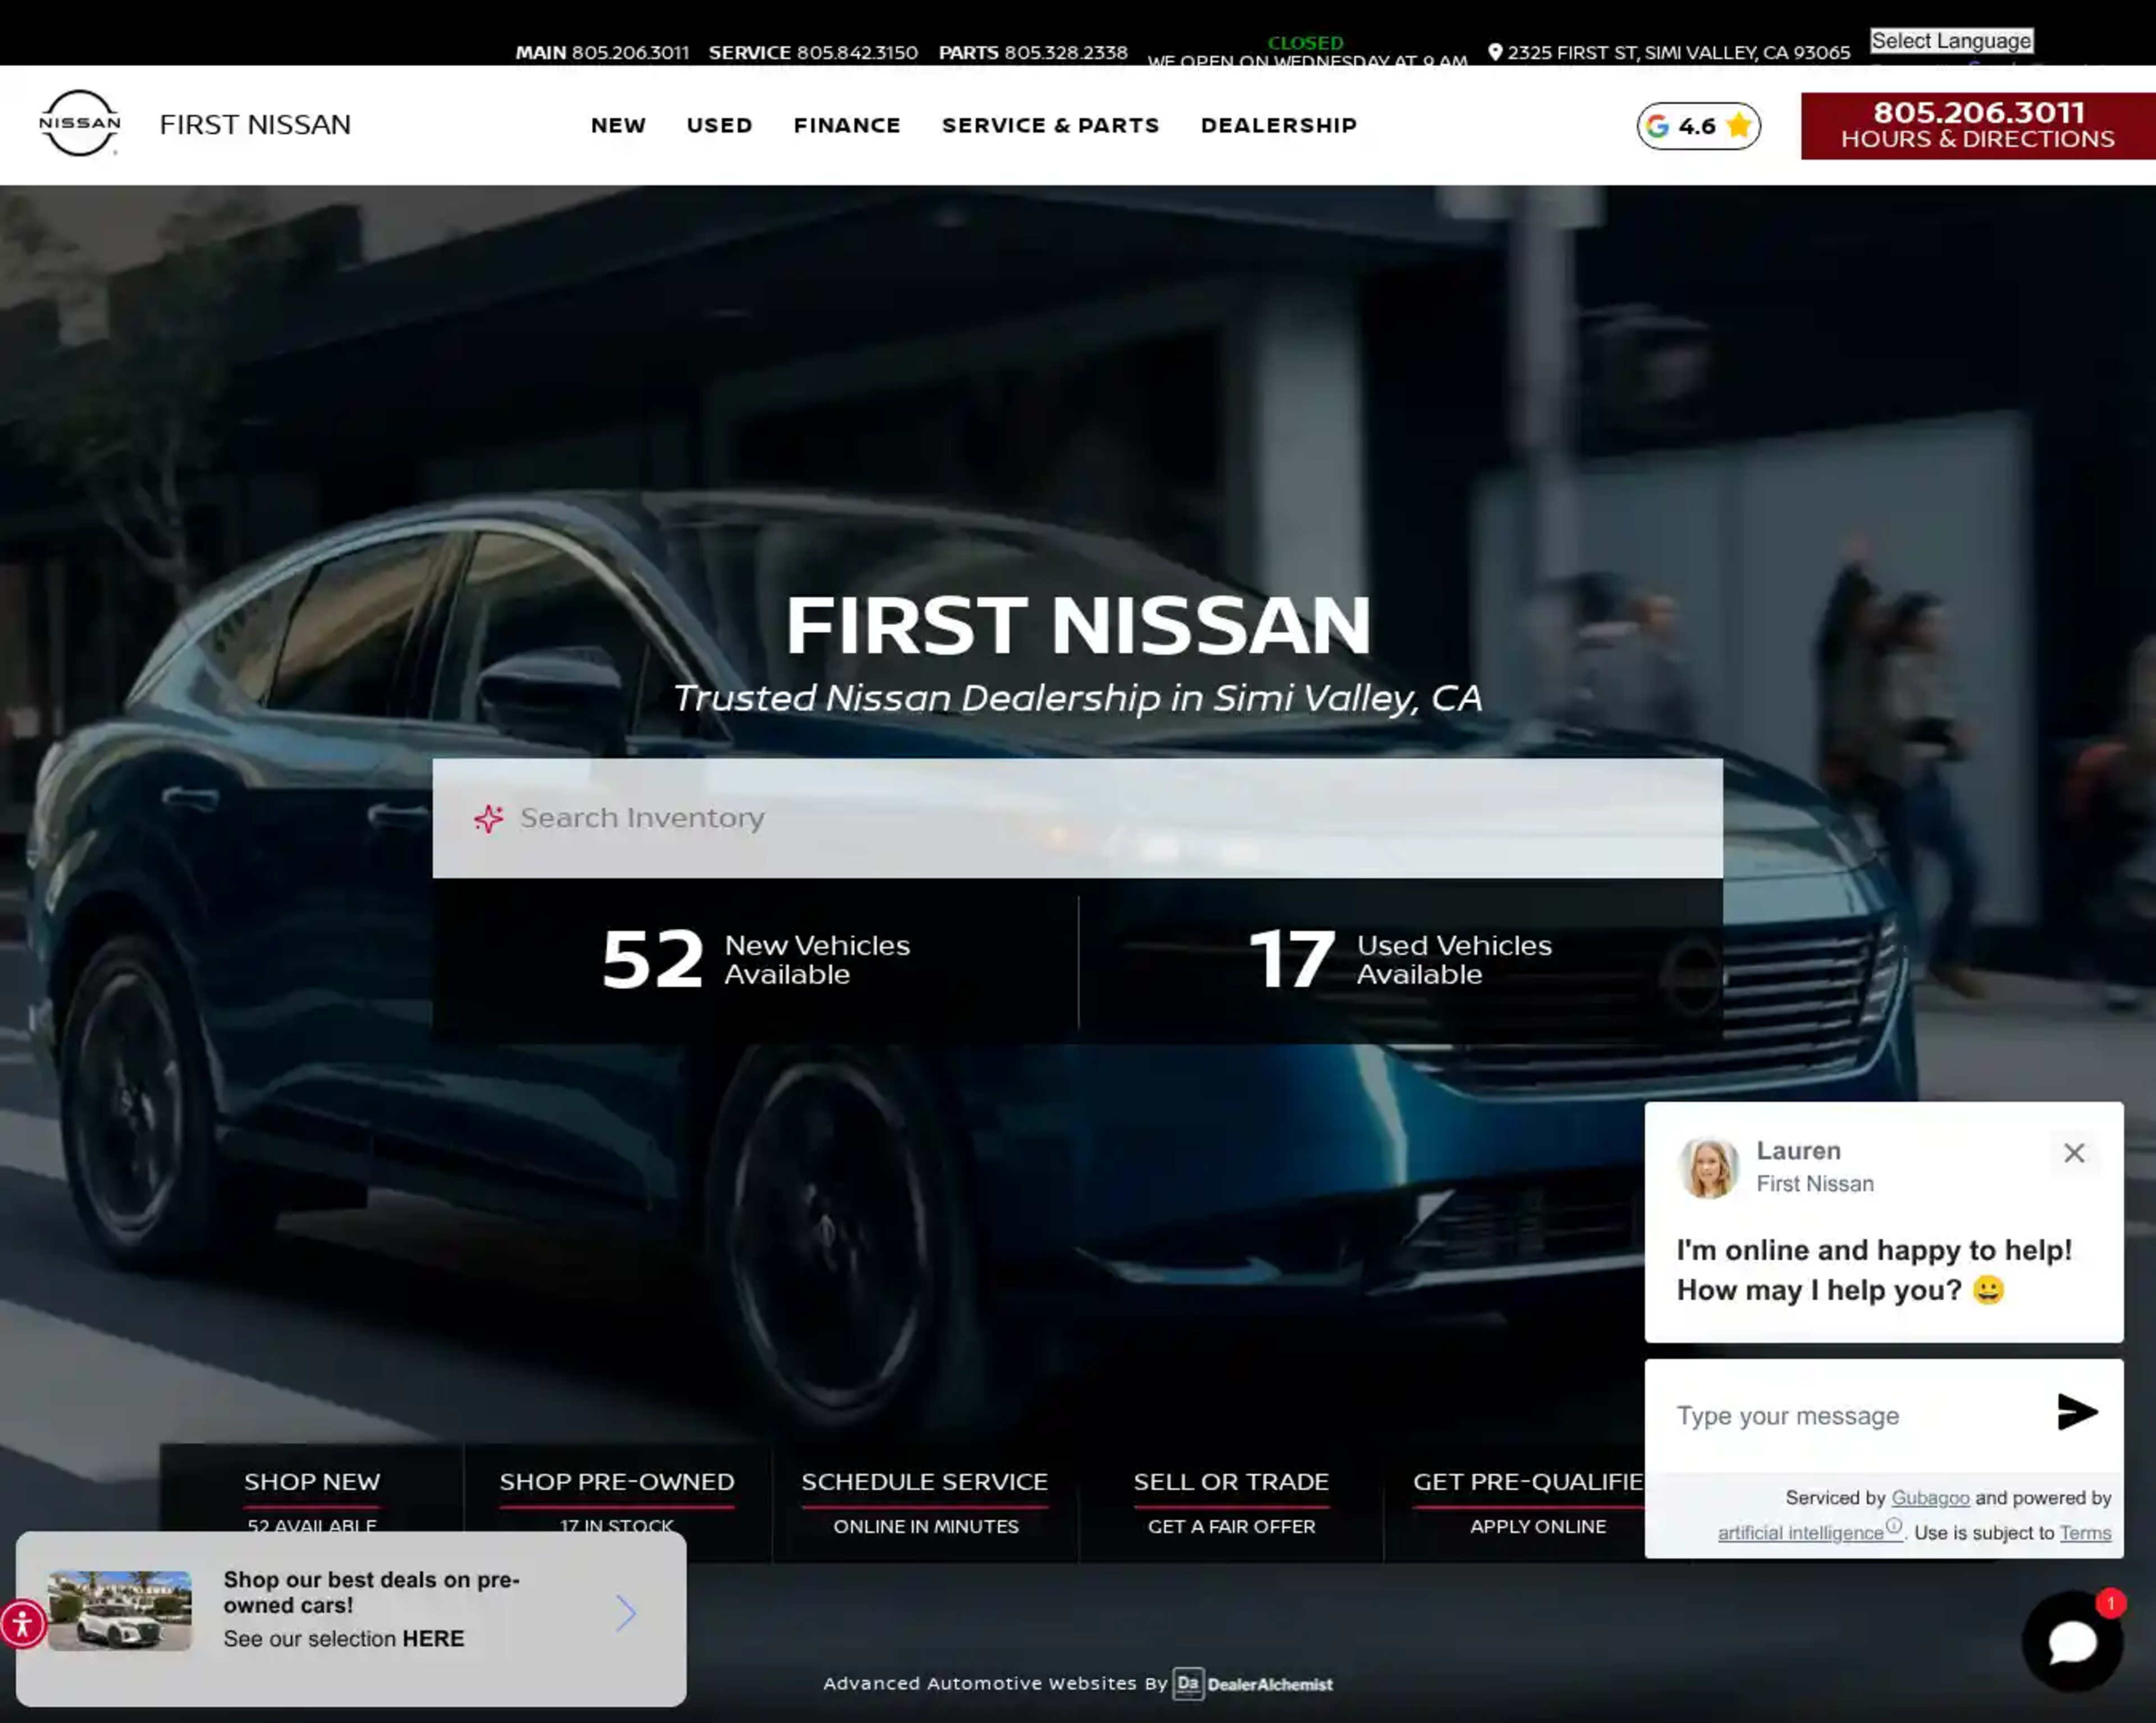Click the sparkle icon in Search Inventory
This screenshot has height=1723, width=2156.
[x=488, y=818]
